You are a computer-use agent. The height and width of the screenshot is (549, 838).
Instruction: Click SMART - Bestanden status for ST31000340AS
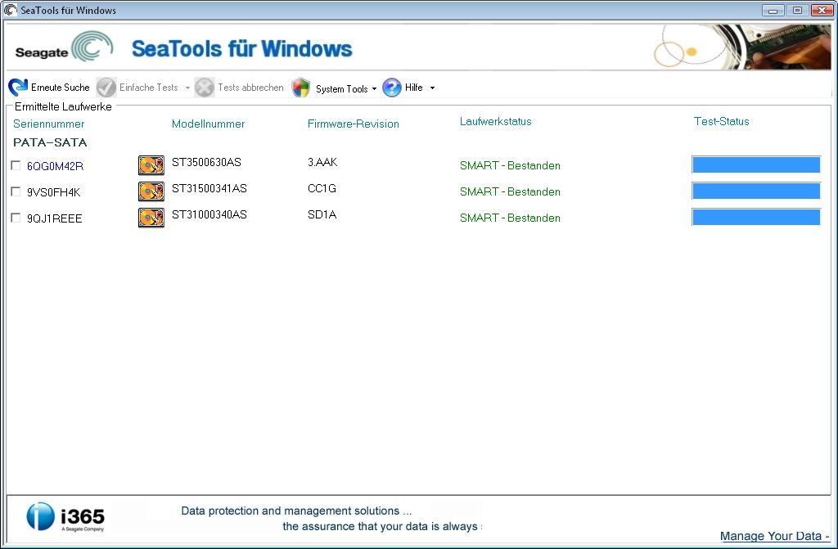pyautogui.click(x=510, y=218)
